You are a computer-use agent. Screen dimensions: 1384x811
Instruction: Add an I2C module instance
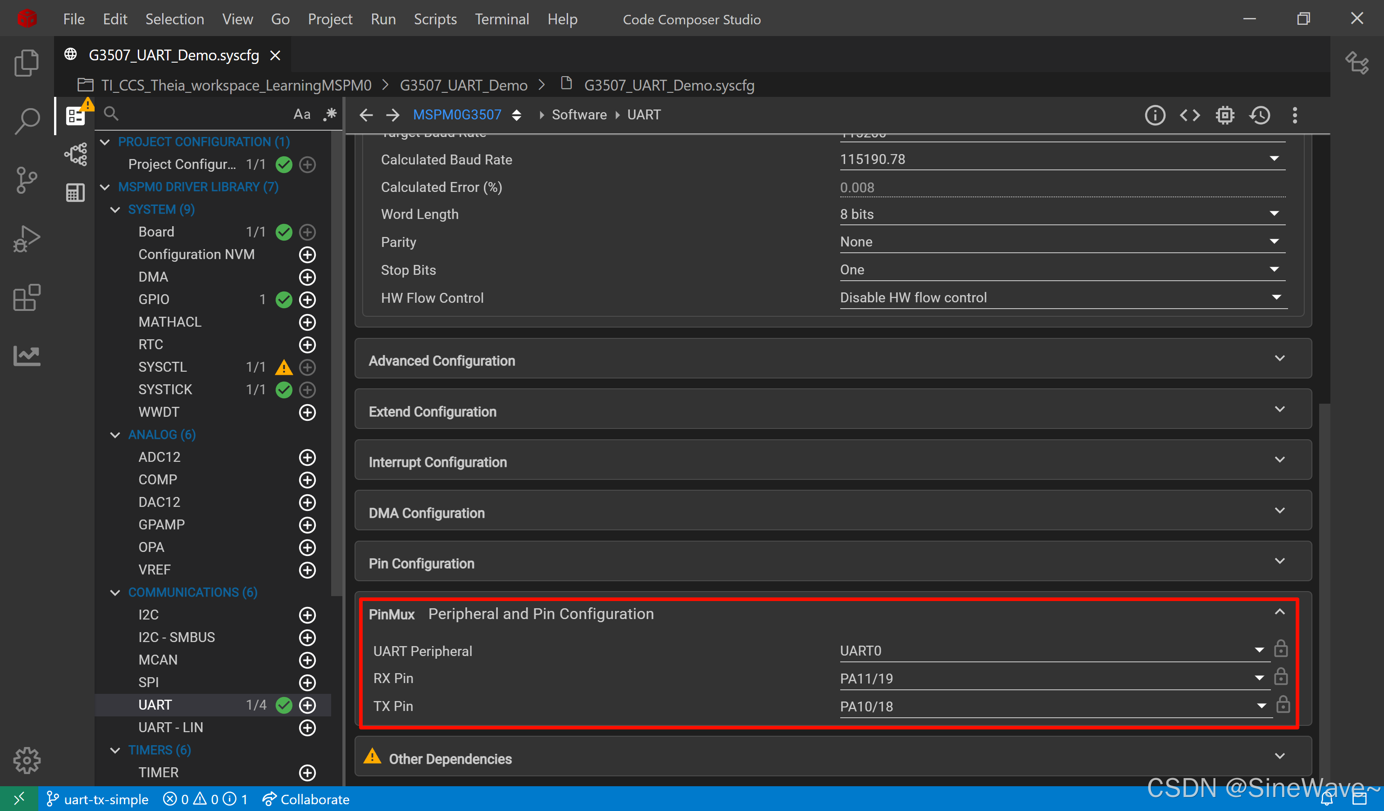307,615
